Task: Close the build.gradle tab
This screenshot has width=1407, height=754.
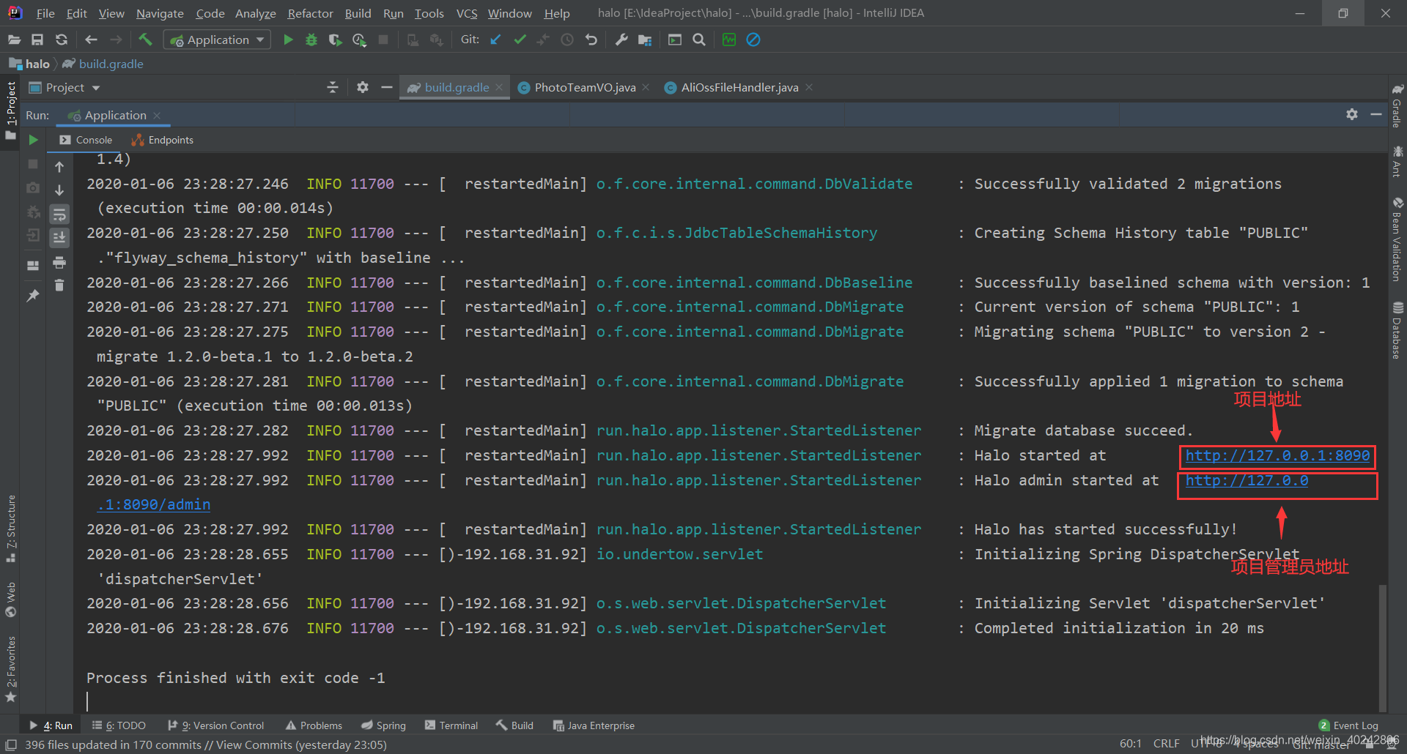Action: (499, 87)
